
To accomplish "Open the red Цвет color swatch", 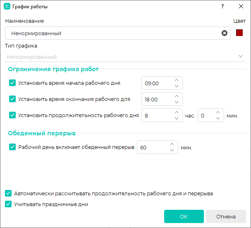I will (x=239, y=33).
